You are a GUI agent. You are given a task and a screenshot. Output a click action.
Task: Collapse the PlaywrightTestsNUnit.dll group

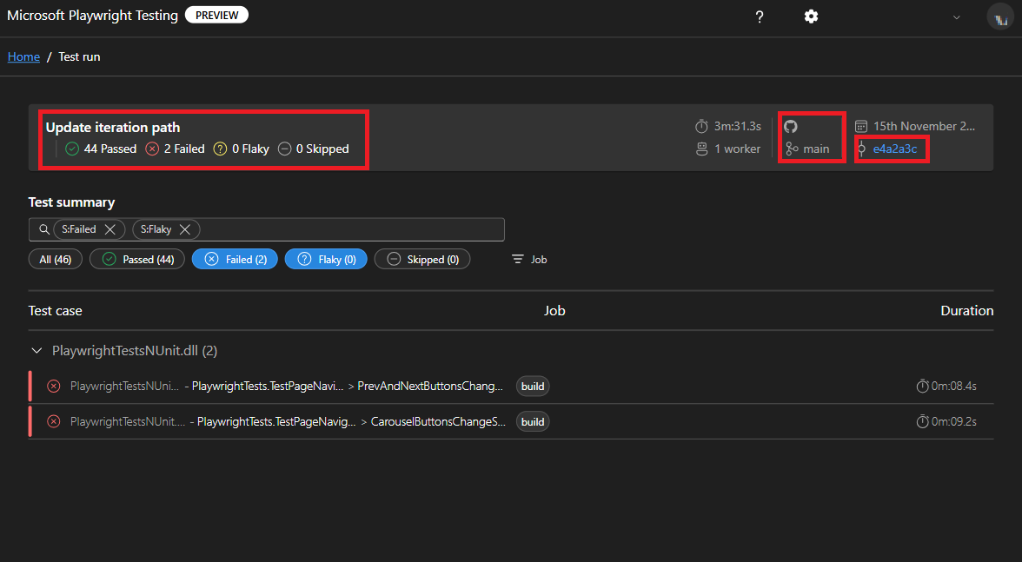click(36, 350)
